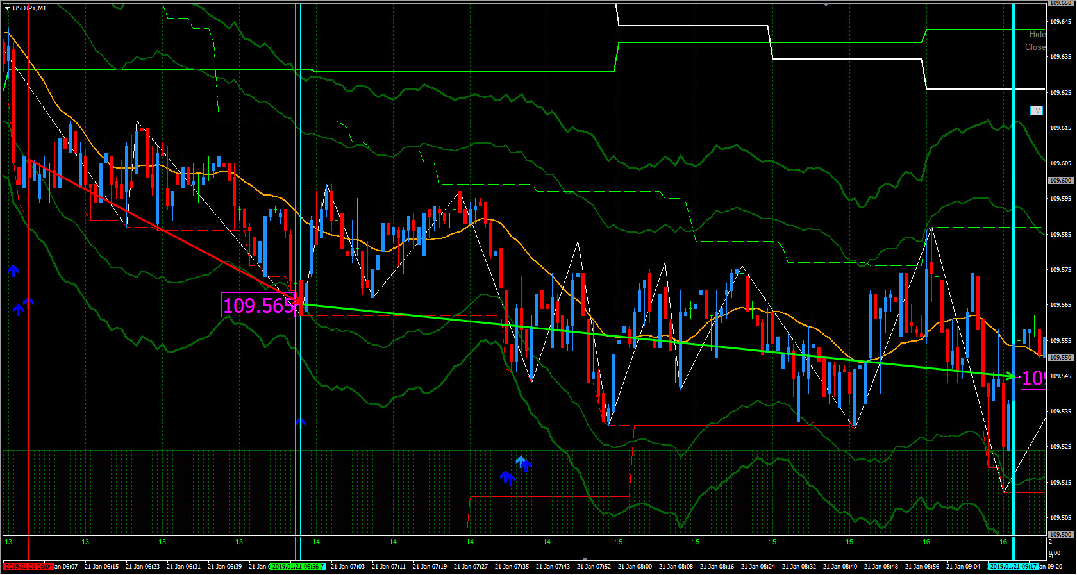
Task: Click the 21 Jan 07:03 time label
Action: [347, 567]
